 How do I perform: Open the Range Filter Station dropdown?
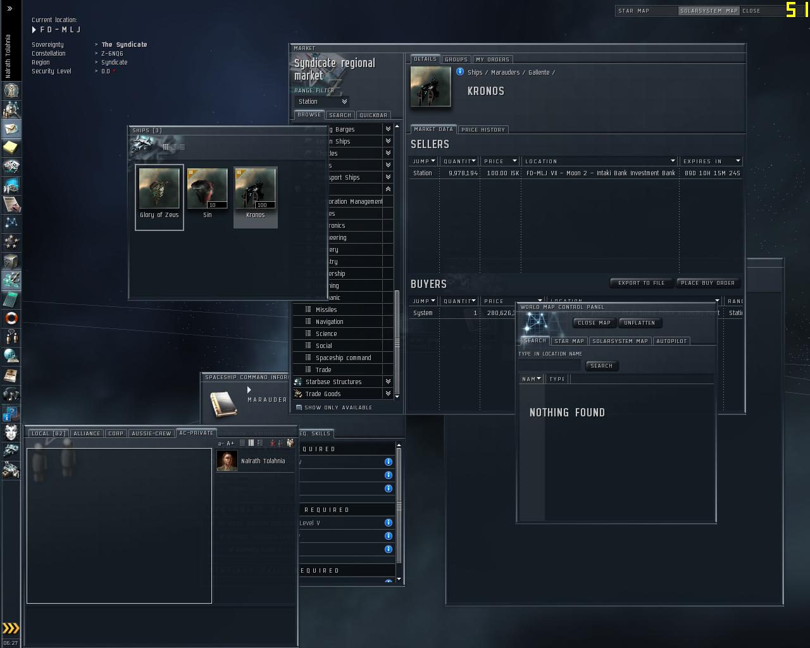pyautogui.click(x=323, y=101)
